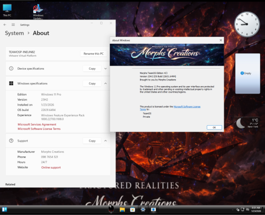The width and height of the screenshot is (265, 215).
Task: Collapse the Support section
Action: [x=105, y=141]
